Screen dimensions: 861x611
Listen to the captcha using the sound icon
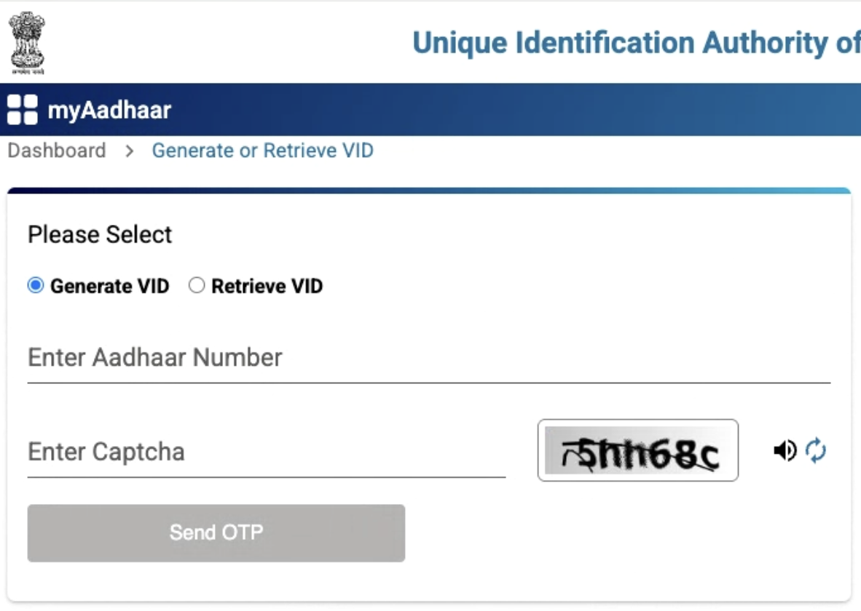785,450
